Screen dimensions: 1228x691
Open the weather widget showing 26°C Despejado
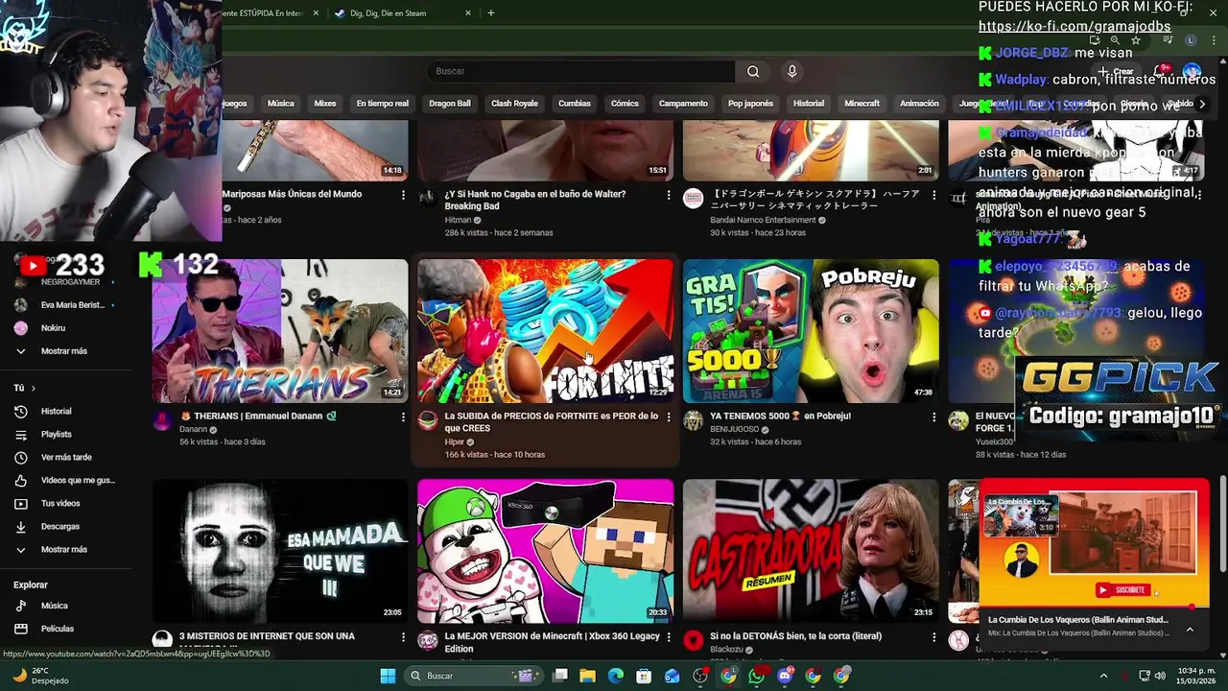coord(39,676)
